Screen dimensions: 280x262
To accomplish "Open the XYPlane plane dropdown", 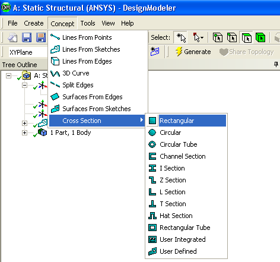I will coord(28,52).
